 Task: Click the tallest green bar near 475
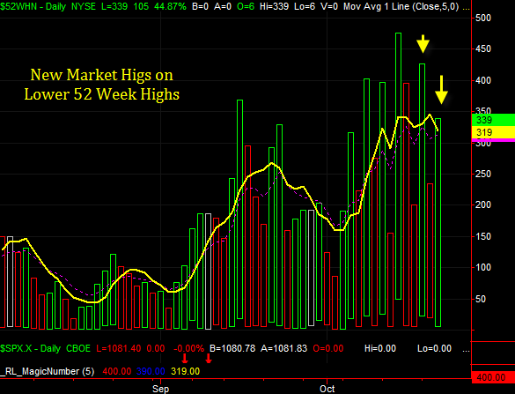pyautogui.click(x=398, y=166)
